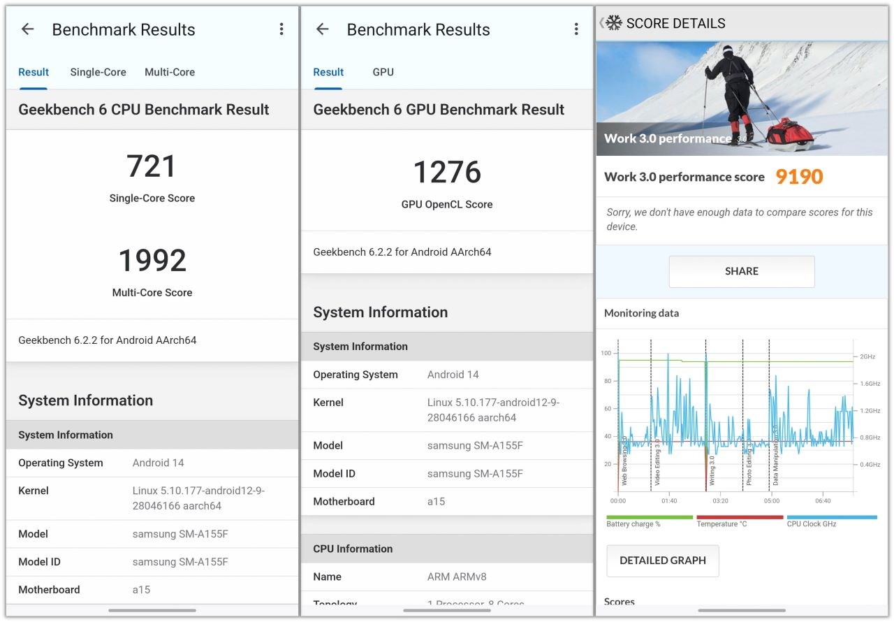Click the 'Temperature °C' legend label
Image resolution: width=894 pixels, height=622 pixels.
[x=721, y=524]
